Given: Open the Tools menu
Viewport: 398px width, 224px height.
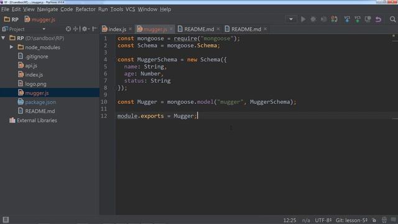Looking at the screenshot, I should click(x=116, y=9).
